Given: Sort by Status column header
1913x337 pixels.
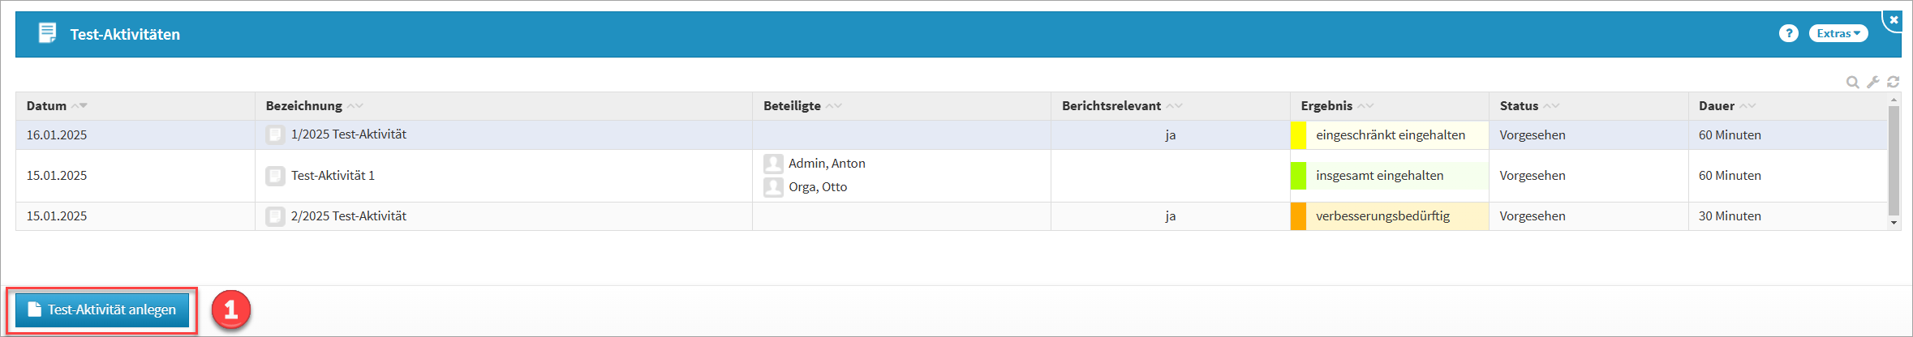Looking at the screenshot, I should tap(1519, 106).
